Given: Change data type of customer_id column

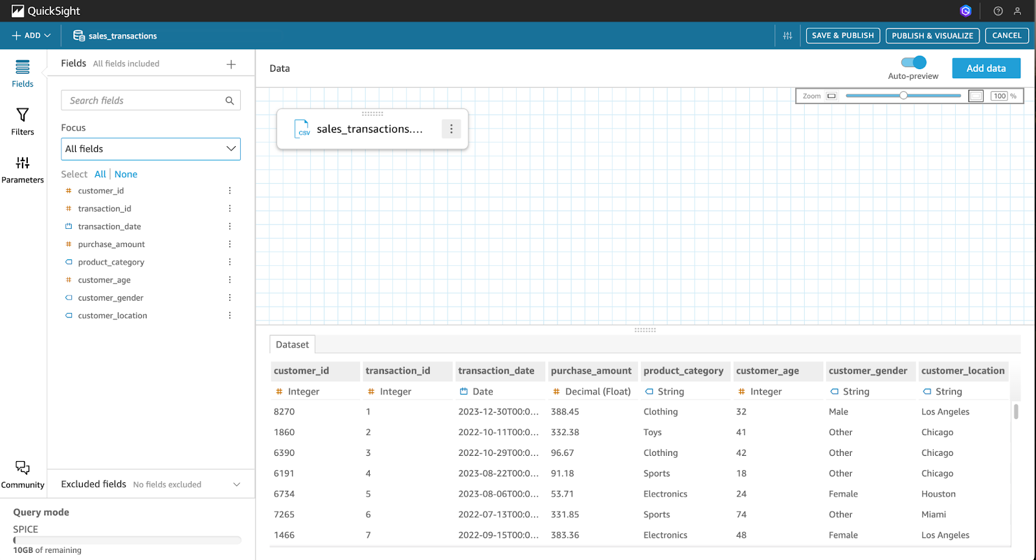Looking at the screenshot, I should 298,391.
